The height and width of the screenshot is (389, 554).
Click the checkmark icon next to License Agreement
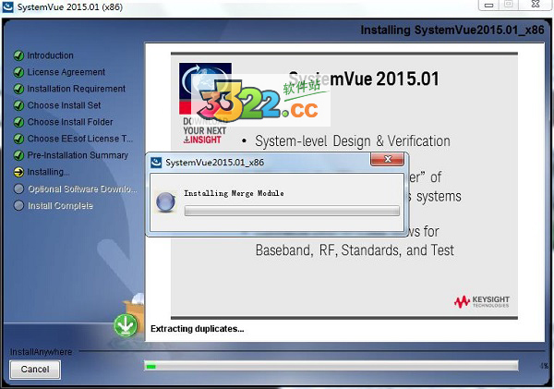pos(18,72)
